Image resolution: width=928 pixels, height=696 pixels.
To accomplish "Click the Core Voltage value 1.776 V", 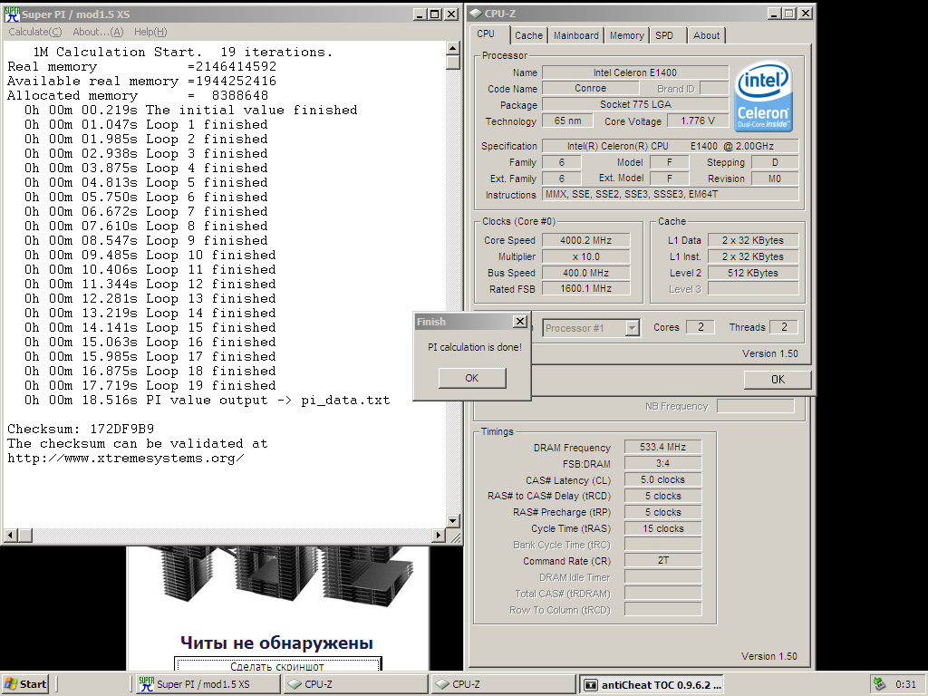I will pyautogui.click(x=698, y=121).
